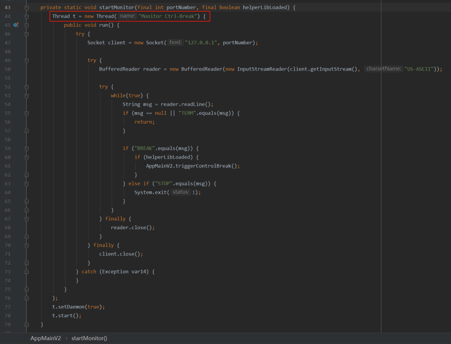Collapse the finally block on line 67
Viewport: 451px width, 344px height.
point(26,219)
